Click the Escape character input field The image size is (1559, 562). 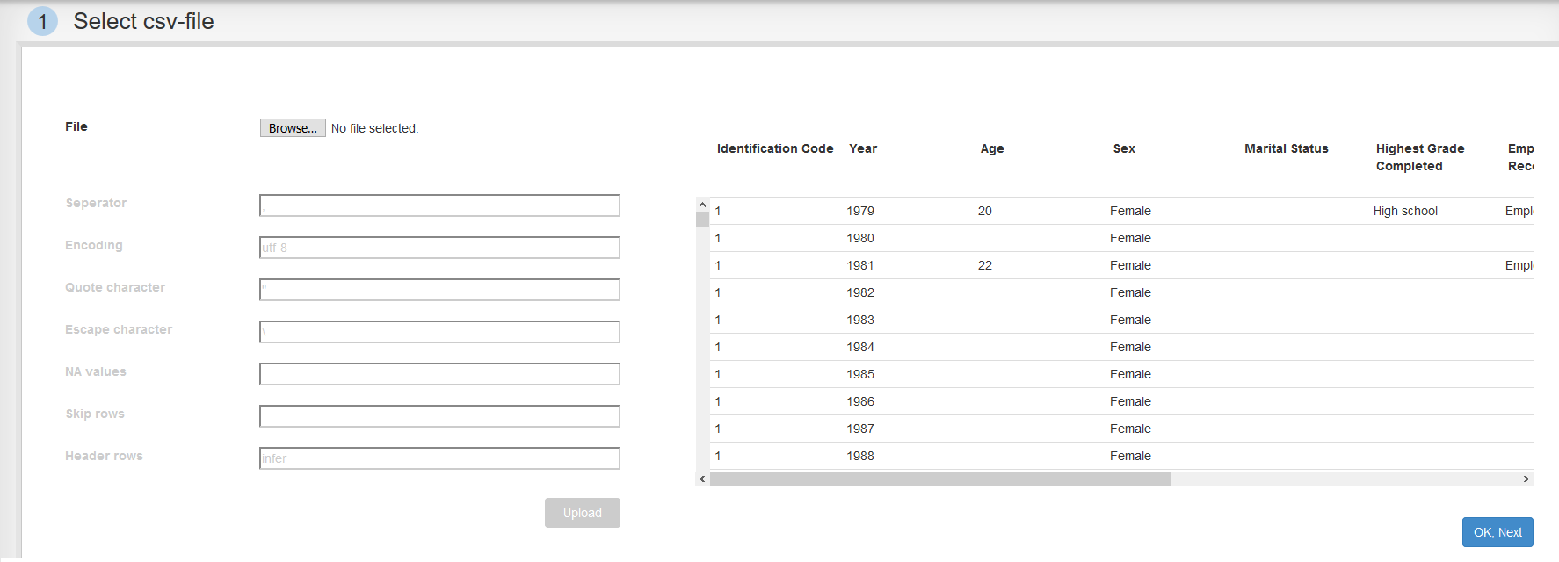(x=439, y=332)
